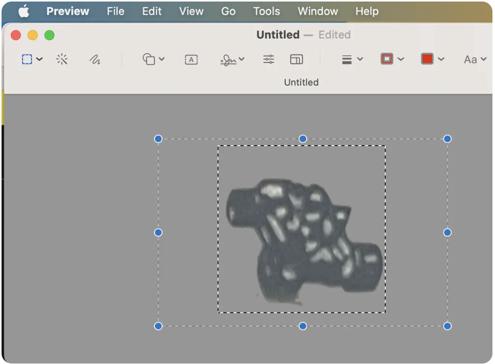Viewport: 495px width, 364px height.
Task: Click the Untitled document title
Action: pos(278,35)
